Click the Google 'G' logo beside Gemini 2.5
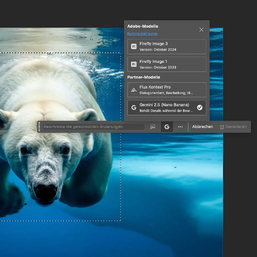This screenshot has height=257, width=257. [134, 108]
